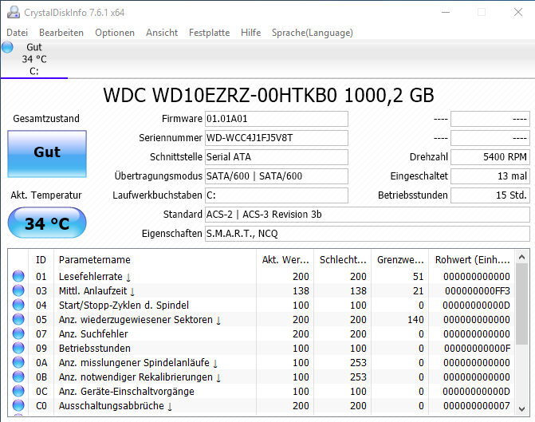This screenshot has height=422, width=535.
Task: Sort by Parametername column header
Action: click(155, 260)
